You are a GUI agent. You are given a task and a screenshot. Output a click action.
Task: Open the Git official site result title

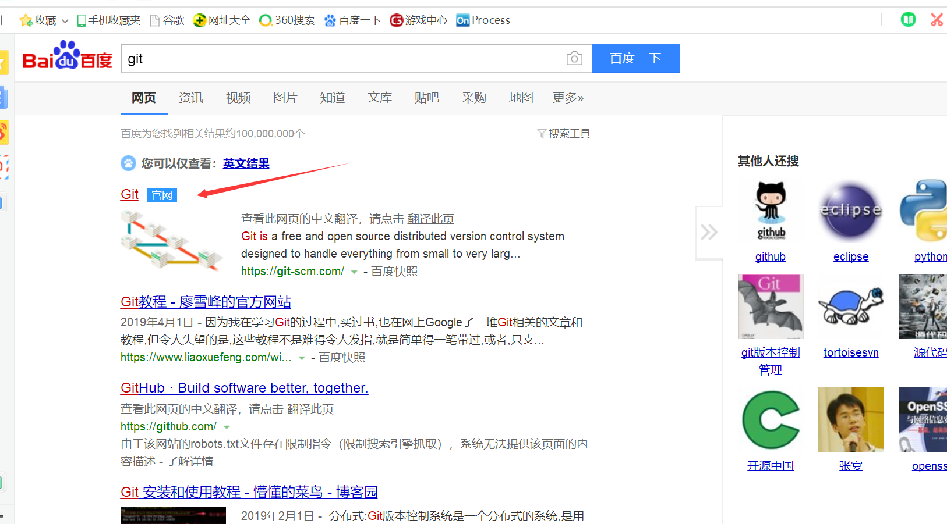(129, 194)
